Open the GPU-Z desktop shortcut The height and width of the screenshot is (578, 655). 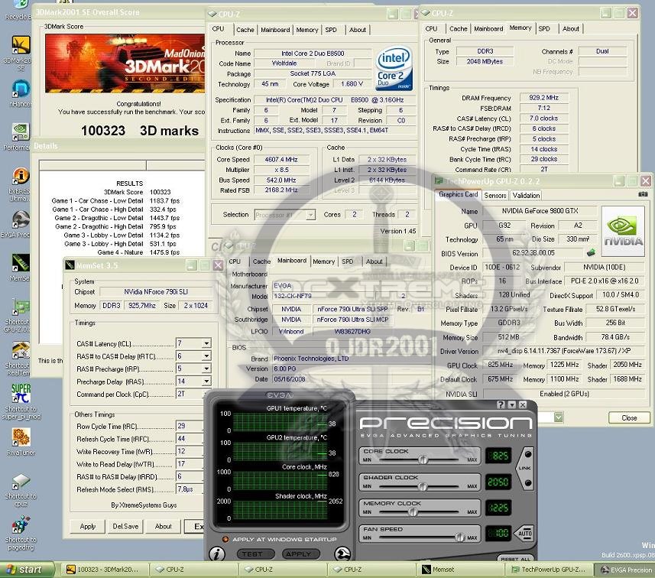click(x=21, y=307)
